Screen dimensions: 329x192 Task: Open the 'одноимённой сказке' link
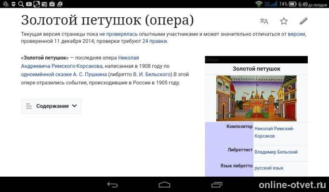pos(46,74)
